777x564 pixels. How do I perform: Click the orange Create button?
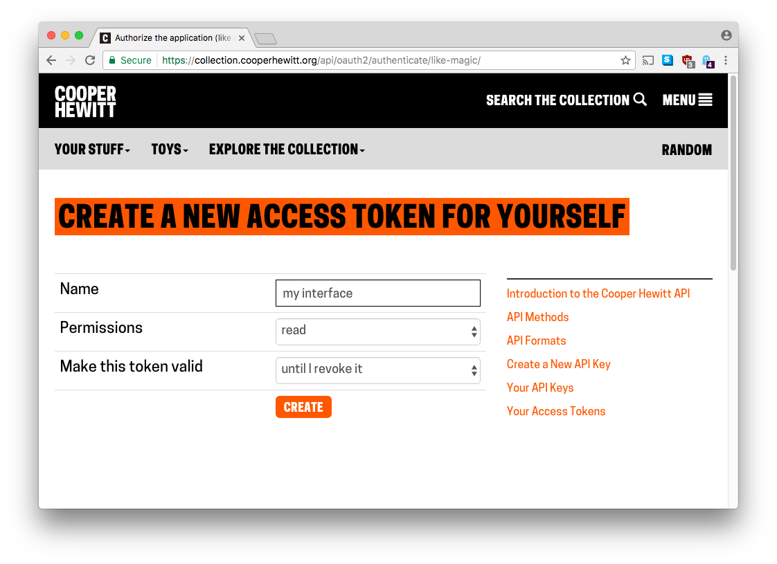click(304, 407)
